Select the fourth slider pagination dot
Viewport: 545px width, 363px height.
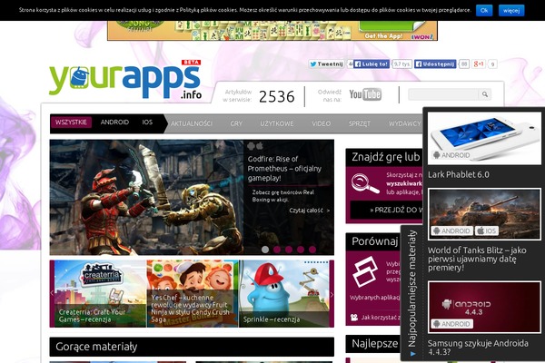click(x=301, y=250)
